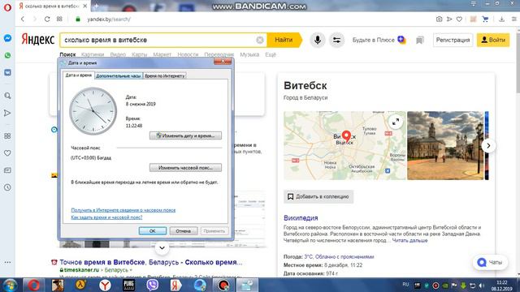Click Читать дальше link
The height and width of the screenshot is (292, 520).
[x=409, y=240]
